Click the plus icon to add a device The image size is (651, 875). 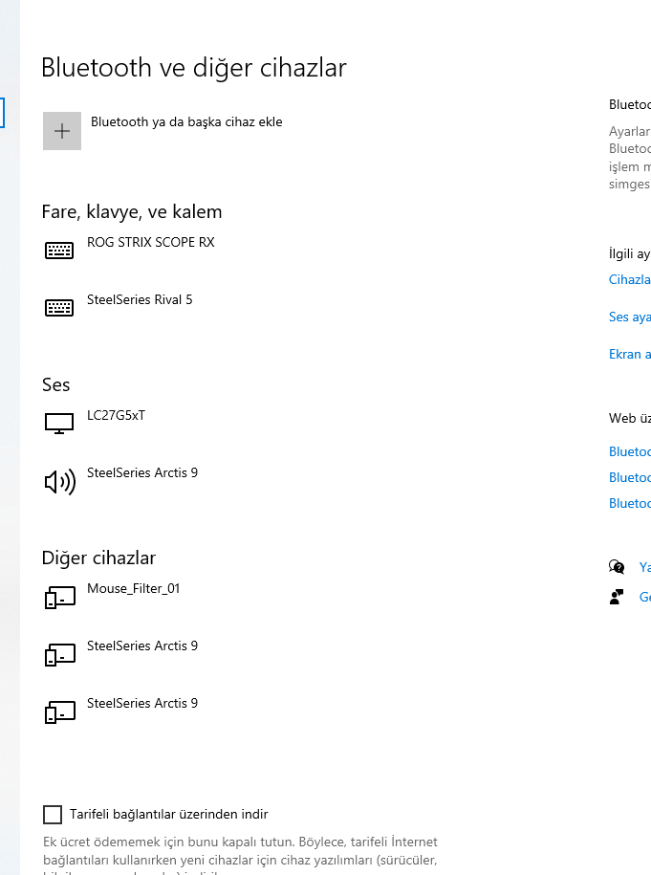pyautogui.click(x=62, y=131)
